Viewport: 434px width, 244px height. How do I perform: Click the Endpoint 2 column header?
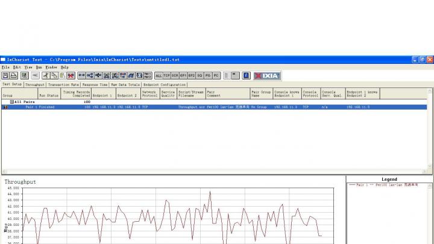pyautogui.click(x=128, y=93)
